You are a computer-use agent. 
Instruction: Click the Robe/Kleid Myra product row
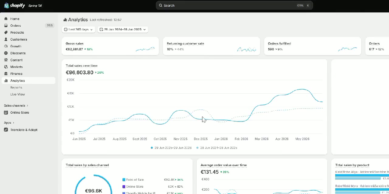[x=362, y=189]
